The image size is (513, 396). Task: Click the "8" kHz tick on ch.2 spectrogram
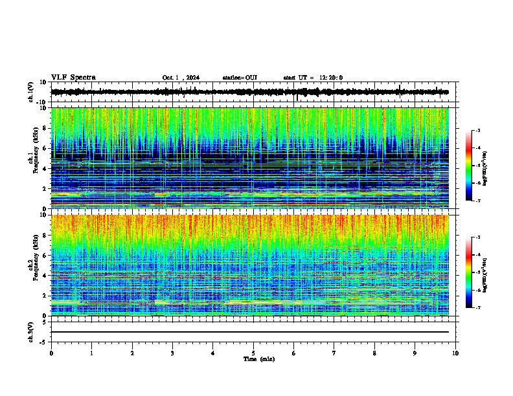(x=45, y=236)
